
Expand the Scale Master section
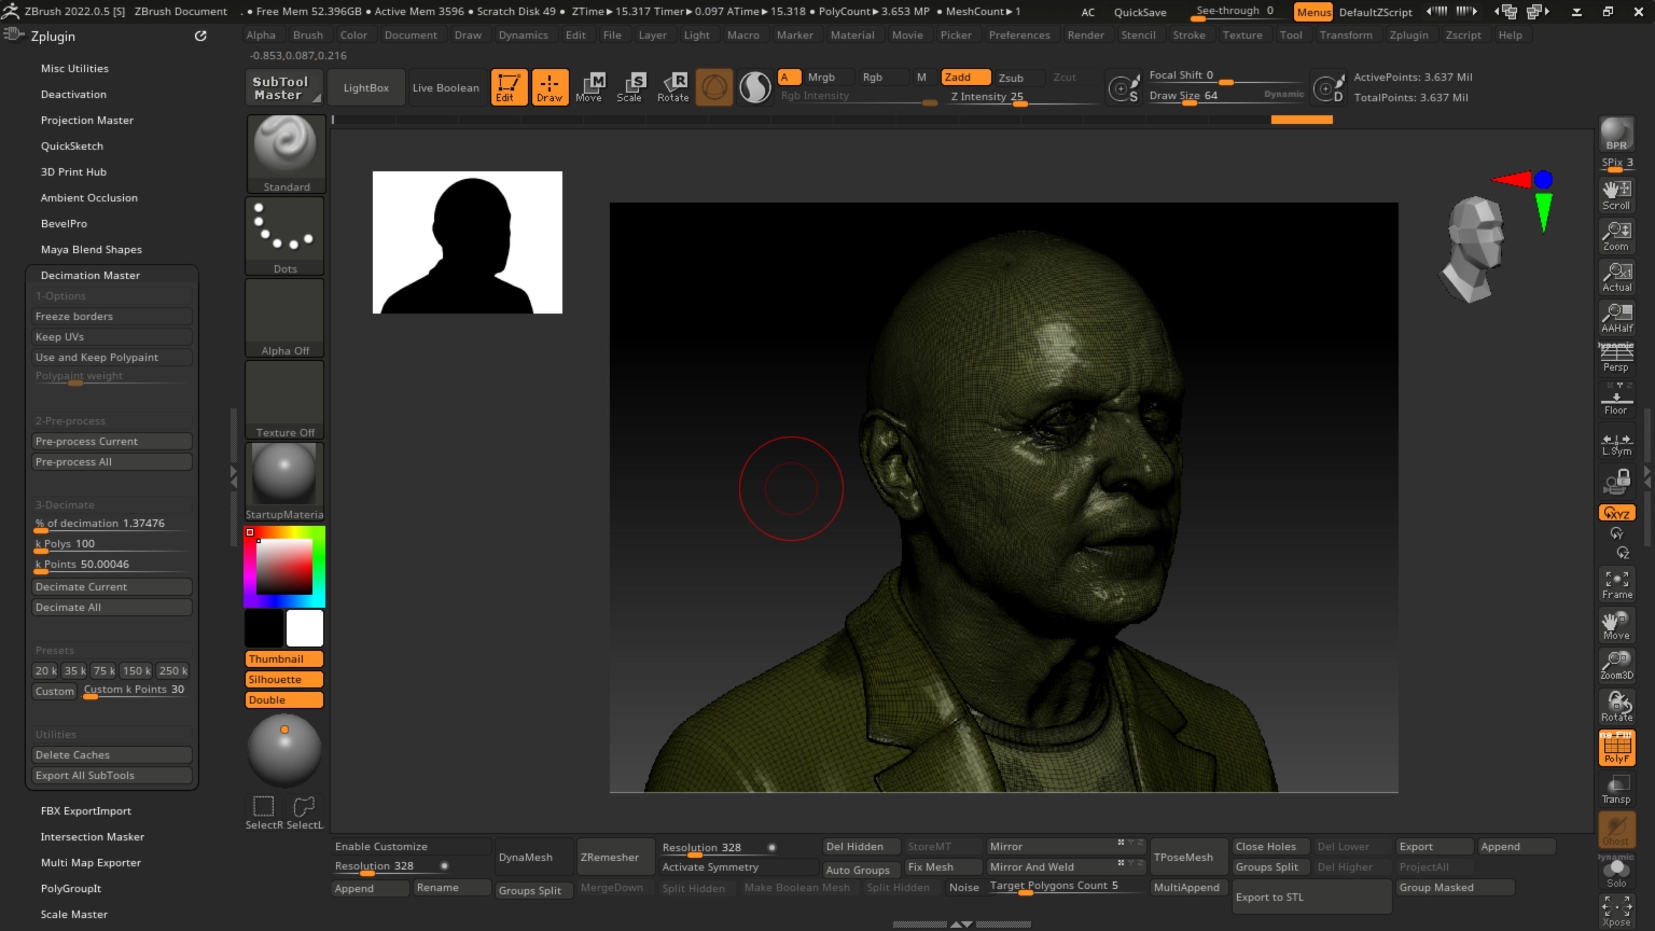(75, 914)
